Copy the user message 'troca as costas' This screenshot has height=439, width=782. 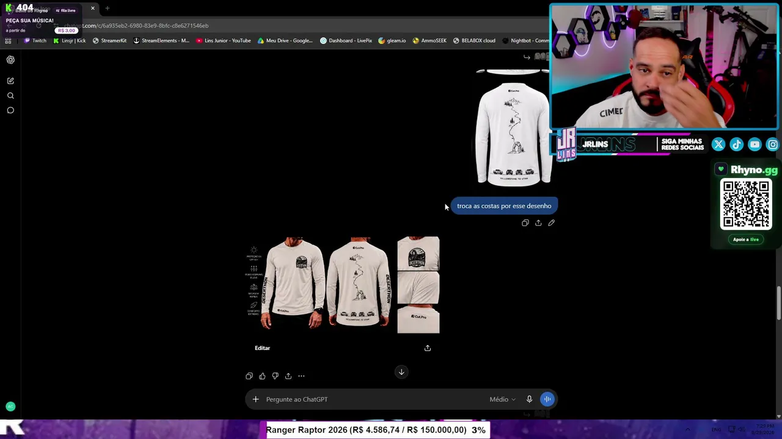[525, 223]
